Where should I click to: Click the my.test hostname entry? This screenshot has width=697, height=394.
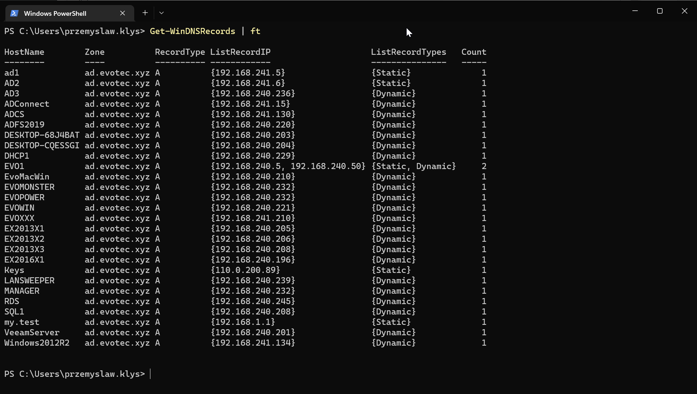pos(22,322)
